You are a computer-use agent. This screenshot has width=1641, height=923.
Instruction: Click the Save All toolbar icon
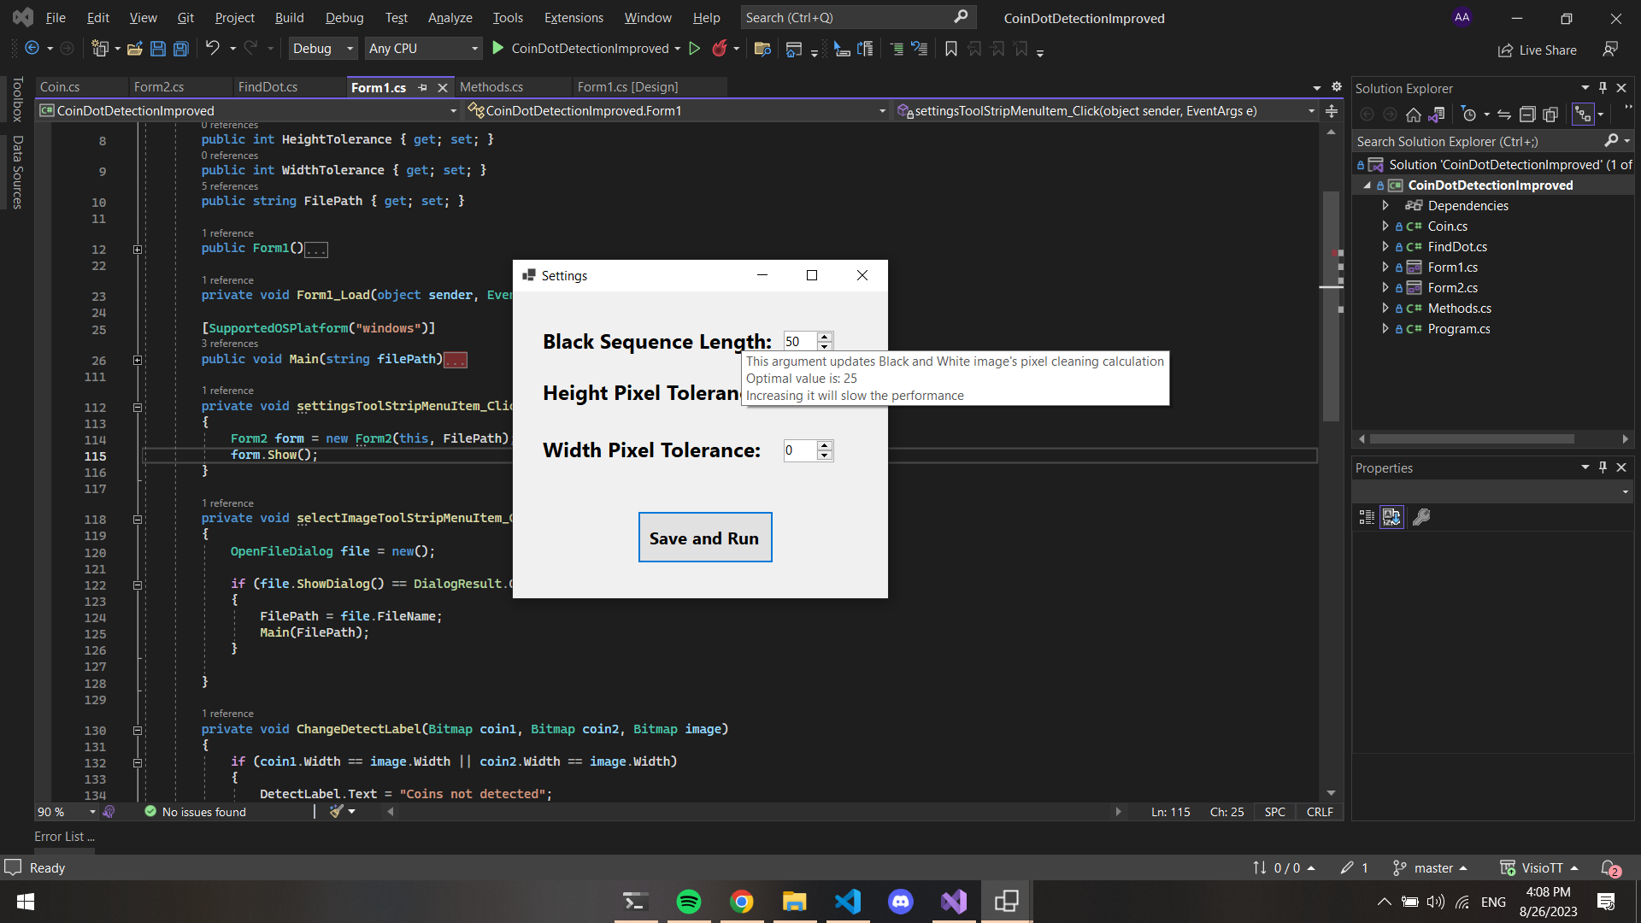coord(180,49)
